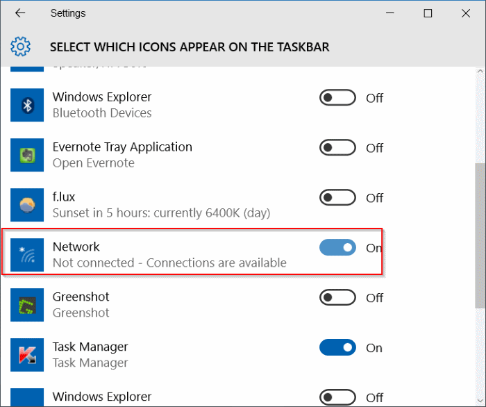Toggle the bottom Windows Explorer switch
This screenshot has width=486, height=407.
pos(337,397)
